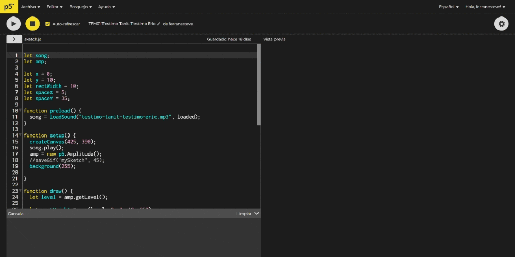Open the Ayuda menu

107,7
